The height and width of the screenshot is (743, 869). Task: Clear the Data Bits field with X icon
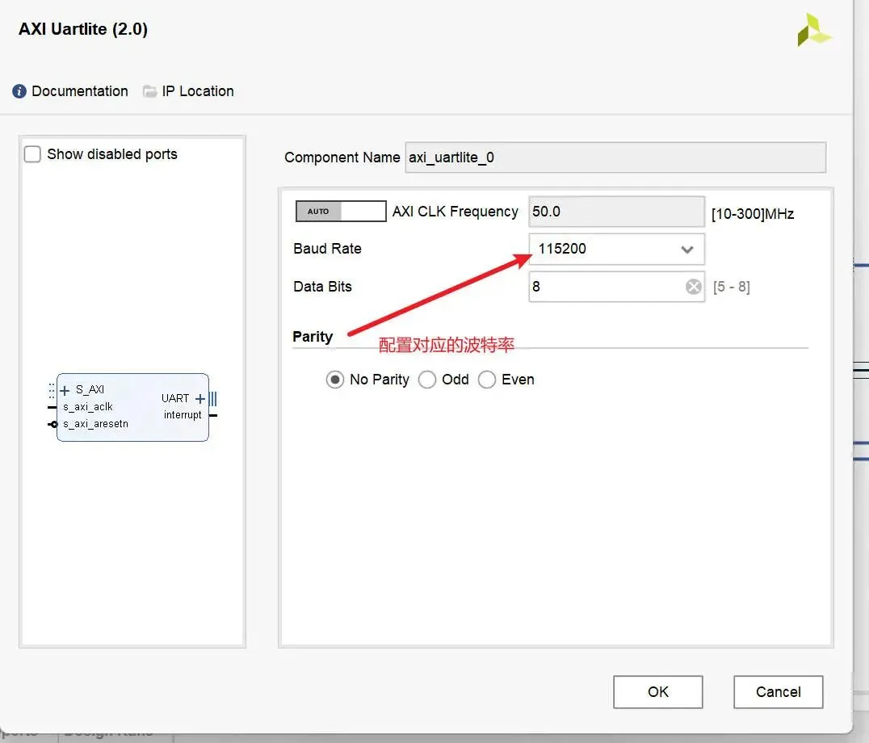click(693, 287)
